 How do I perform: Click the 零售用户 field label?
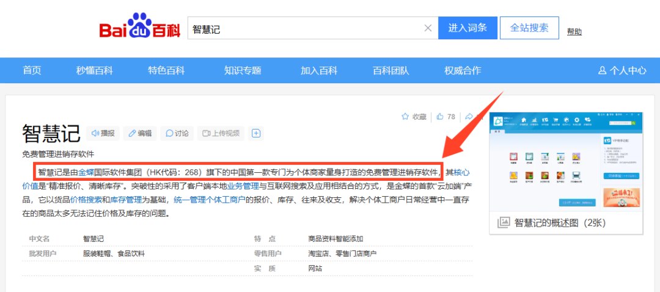268,254
